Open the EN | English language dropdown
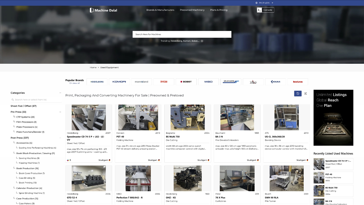 (x=266, y=3)
